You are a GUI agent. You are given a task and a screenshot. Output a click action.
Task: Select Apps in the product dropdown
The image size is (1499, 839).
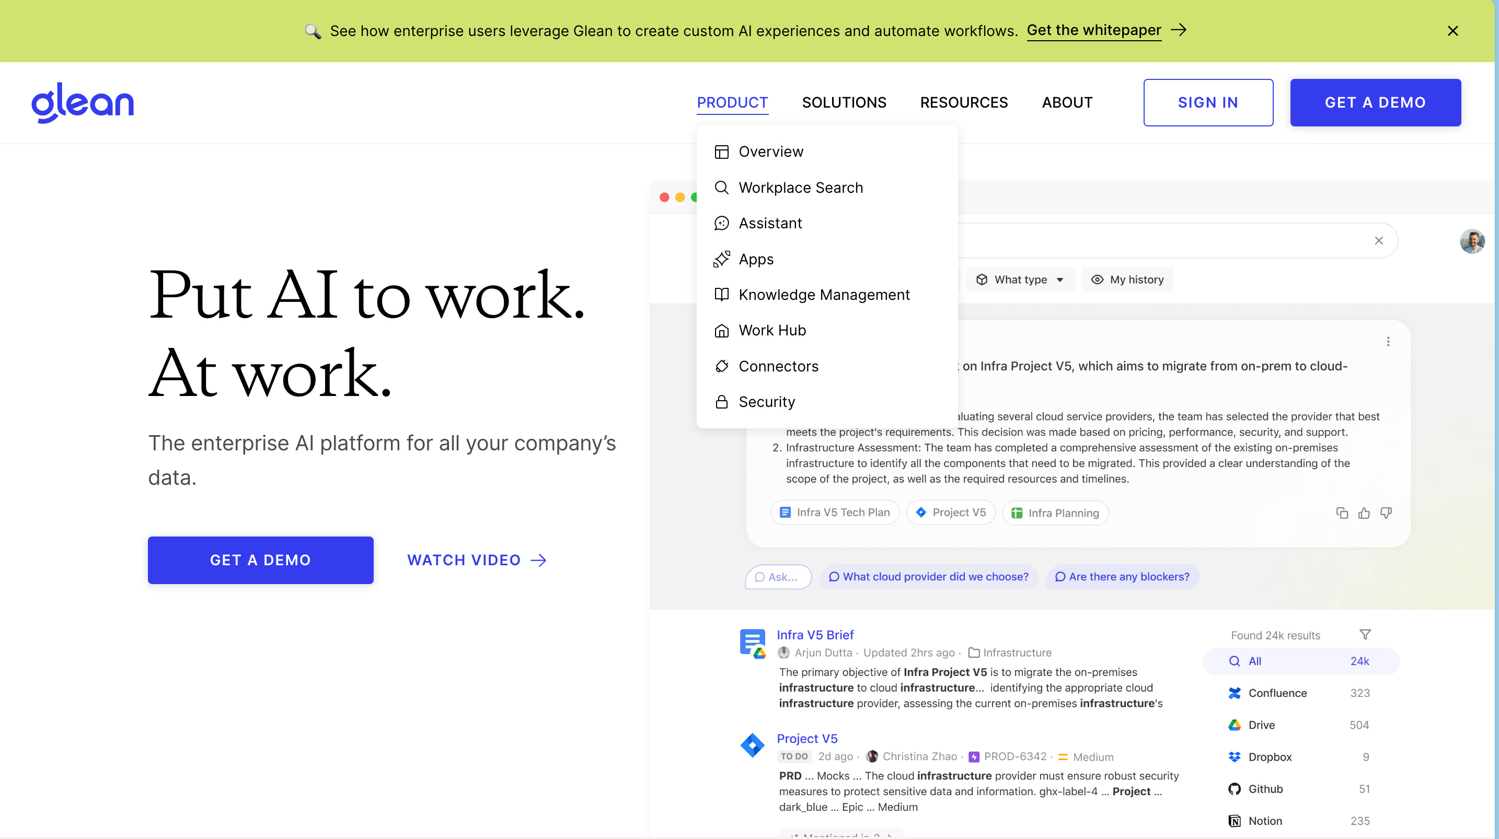826,259
